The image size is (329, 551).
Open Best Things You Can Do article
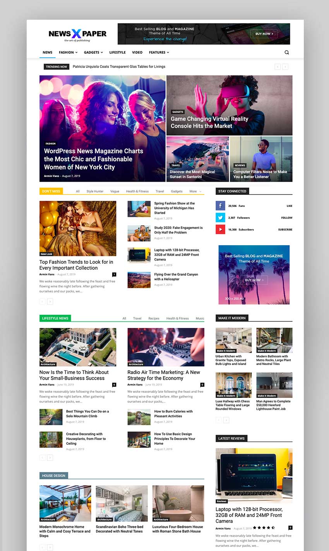(87, 414)
